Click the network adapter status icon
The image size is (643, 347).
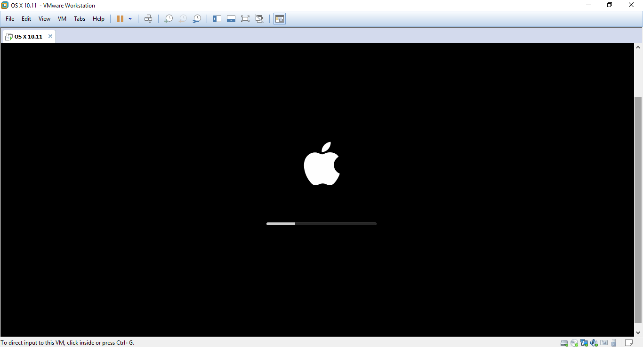pyautogui.click(x=584, y=343)
